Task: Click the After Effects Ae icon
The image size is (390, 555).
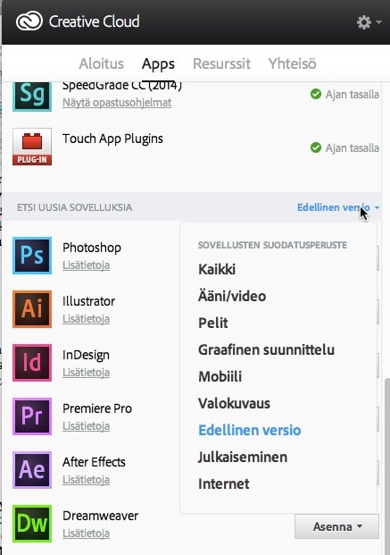Action: point(32,470)
